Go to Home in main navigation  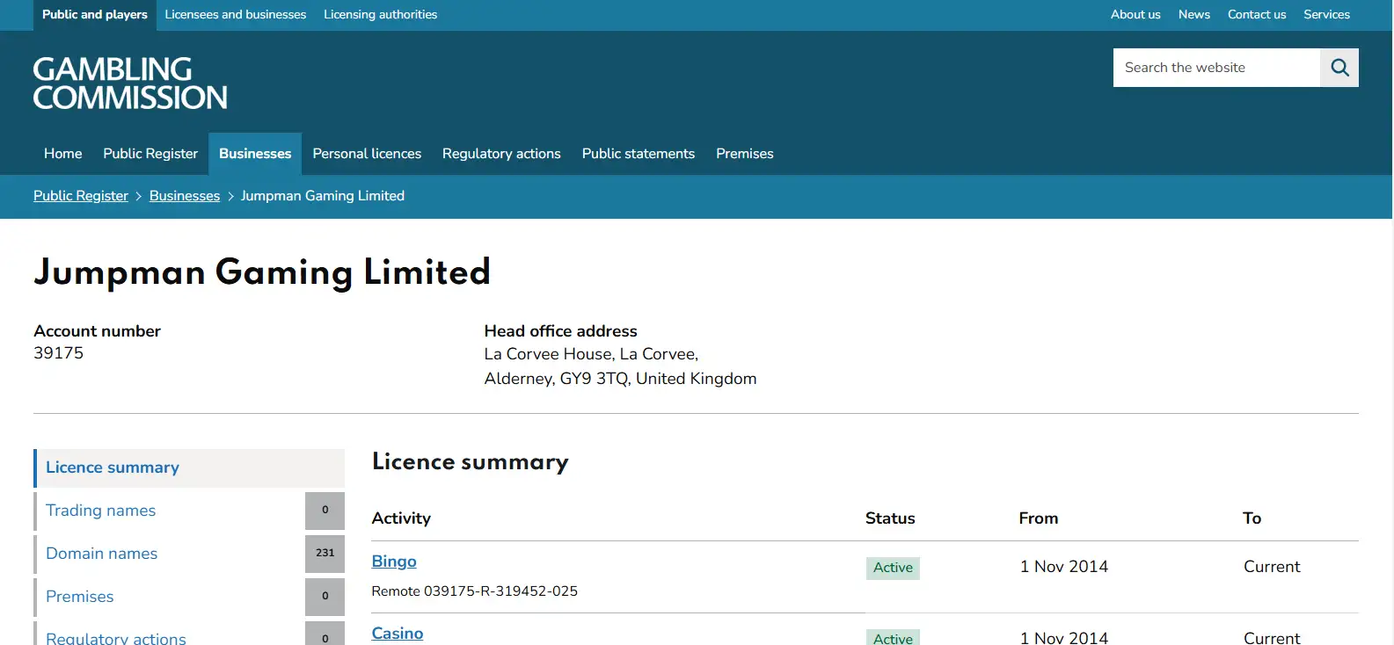point(63,154)
